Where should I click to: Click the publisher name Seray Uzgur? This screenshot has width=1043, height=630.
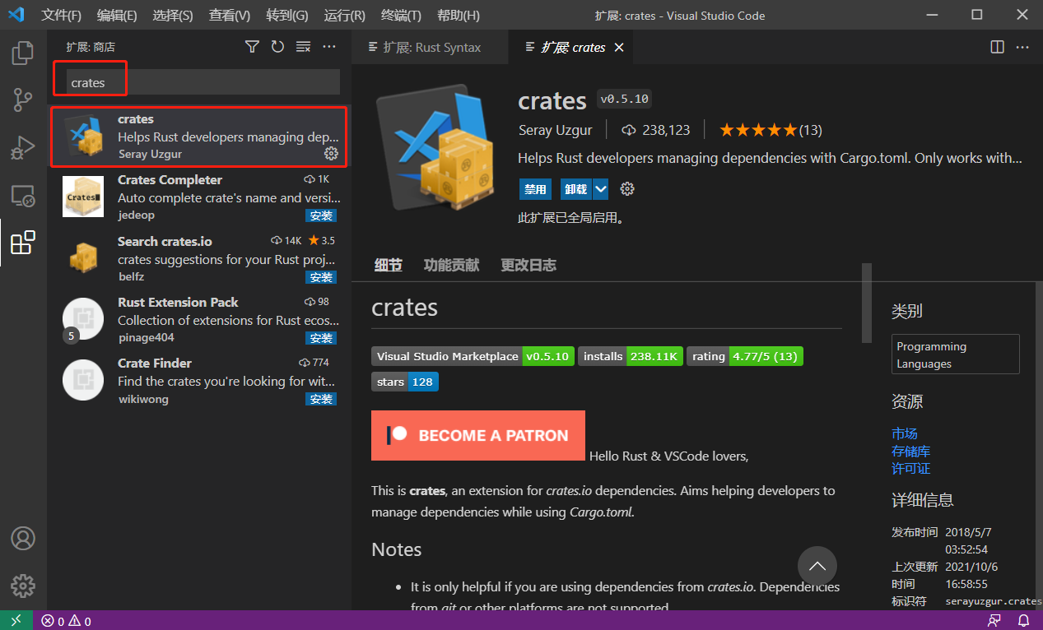point(556,130)
